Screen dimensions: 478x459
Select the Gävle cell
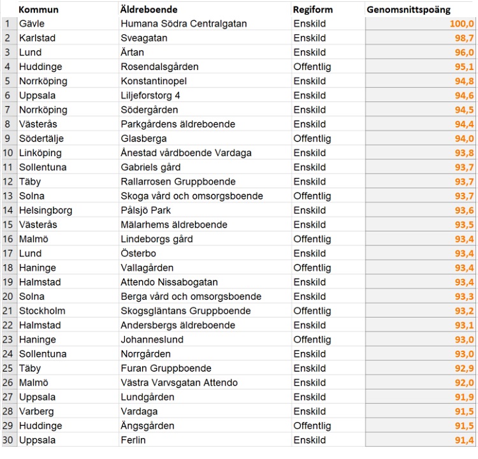[x=31, y=24]
